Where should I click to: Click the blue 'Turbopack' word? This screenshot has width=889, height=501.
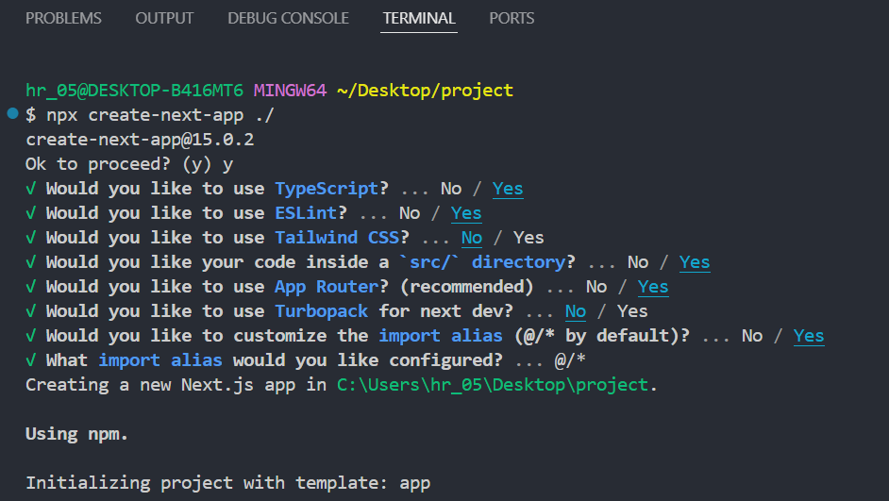tap(322, 311)
